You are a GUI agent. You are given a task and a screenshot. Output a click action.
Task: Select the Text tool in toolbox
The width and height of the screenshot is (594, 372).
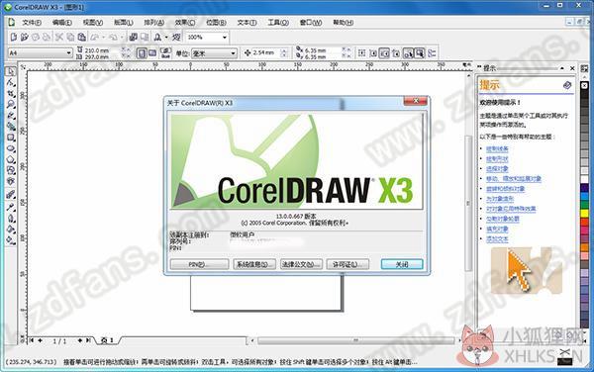click(x=11, y=181)
